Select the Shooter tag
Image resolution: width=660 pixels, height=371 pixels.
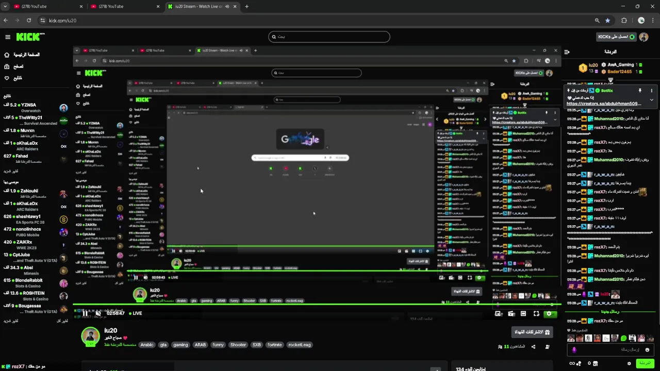(x=238, y=345)
